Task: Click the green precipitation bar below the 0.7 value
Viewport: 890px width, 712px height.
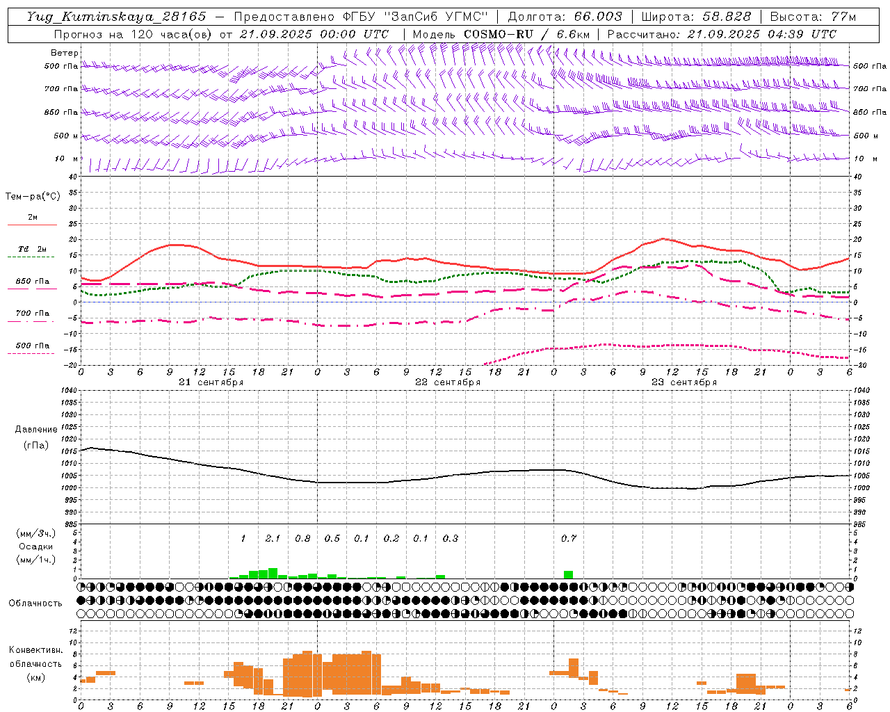Action: coord(568,574)
